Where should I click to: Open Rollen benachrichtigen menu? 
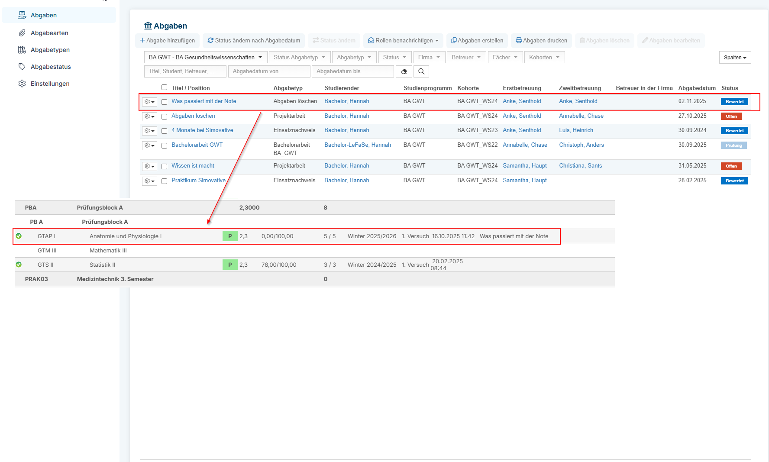tap(403, 41)
